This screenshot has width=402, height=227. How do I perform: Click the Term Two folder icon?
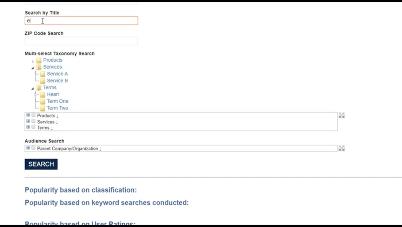(x=43, y=108)
